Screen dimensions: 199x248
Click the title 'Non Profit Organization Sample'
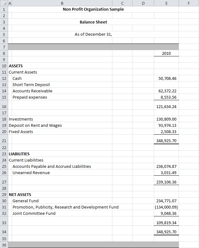[94, 9]
